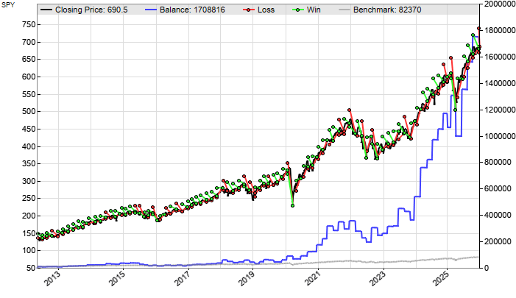Click the green Win legend marker
The height and width of the screenshot is (298, 516).
tap(298, 10)
